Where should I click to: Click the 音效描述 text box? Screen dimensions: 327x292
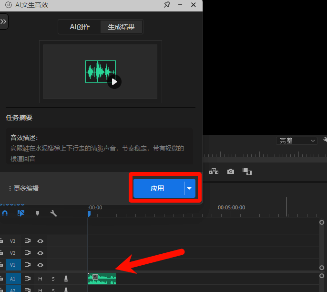99,146
